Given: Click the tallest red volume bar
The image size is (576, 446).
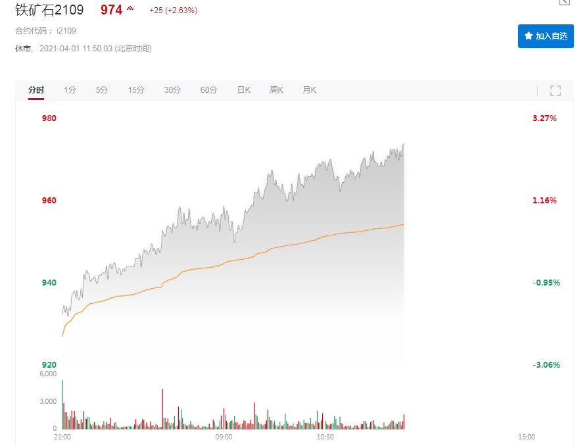Looking at the screenshot, I should click(x=162, y=409).
